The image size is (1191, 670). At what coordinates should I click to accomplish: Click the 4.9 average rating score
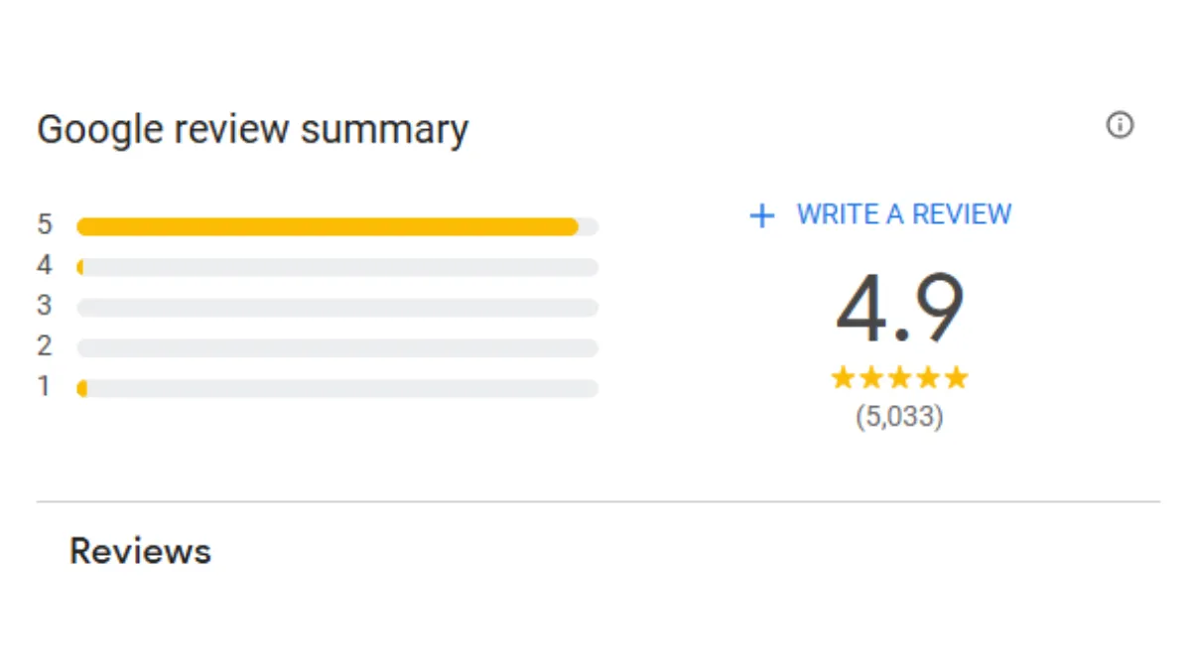click(899, 309)
